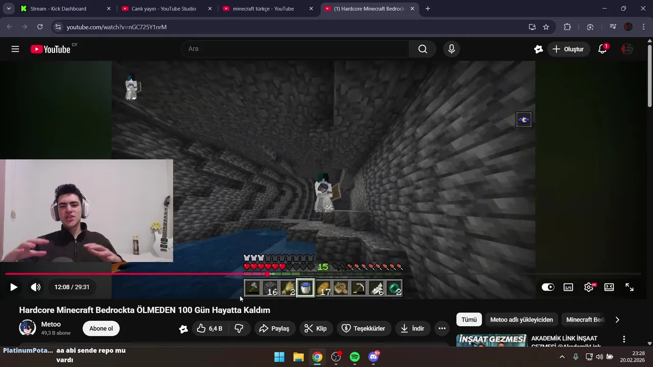Screen dimensions: 653x367
Task: Open Discord from the taskbar
Action: pyautogui.click(x=374, y=357)
